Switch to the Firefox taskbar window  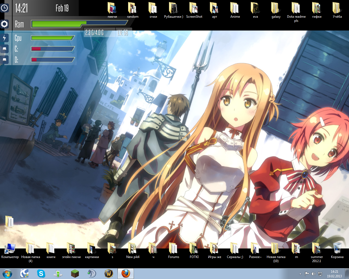point(126,273)
